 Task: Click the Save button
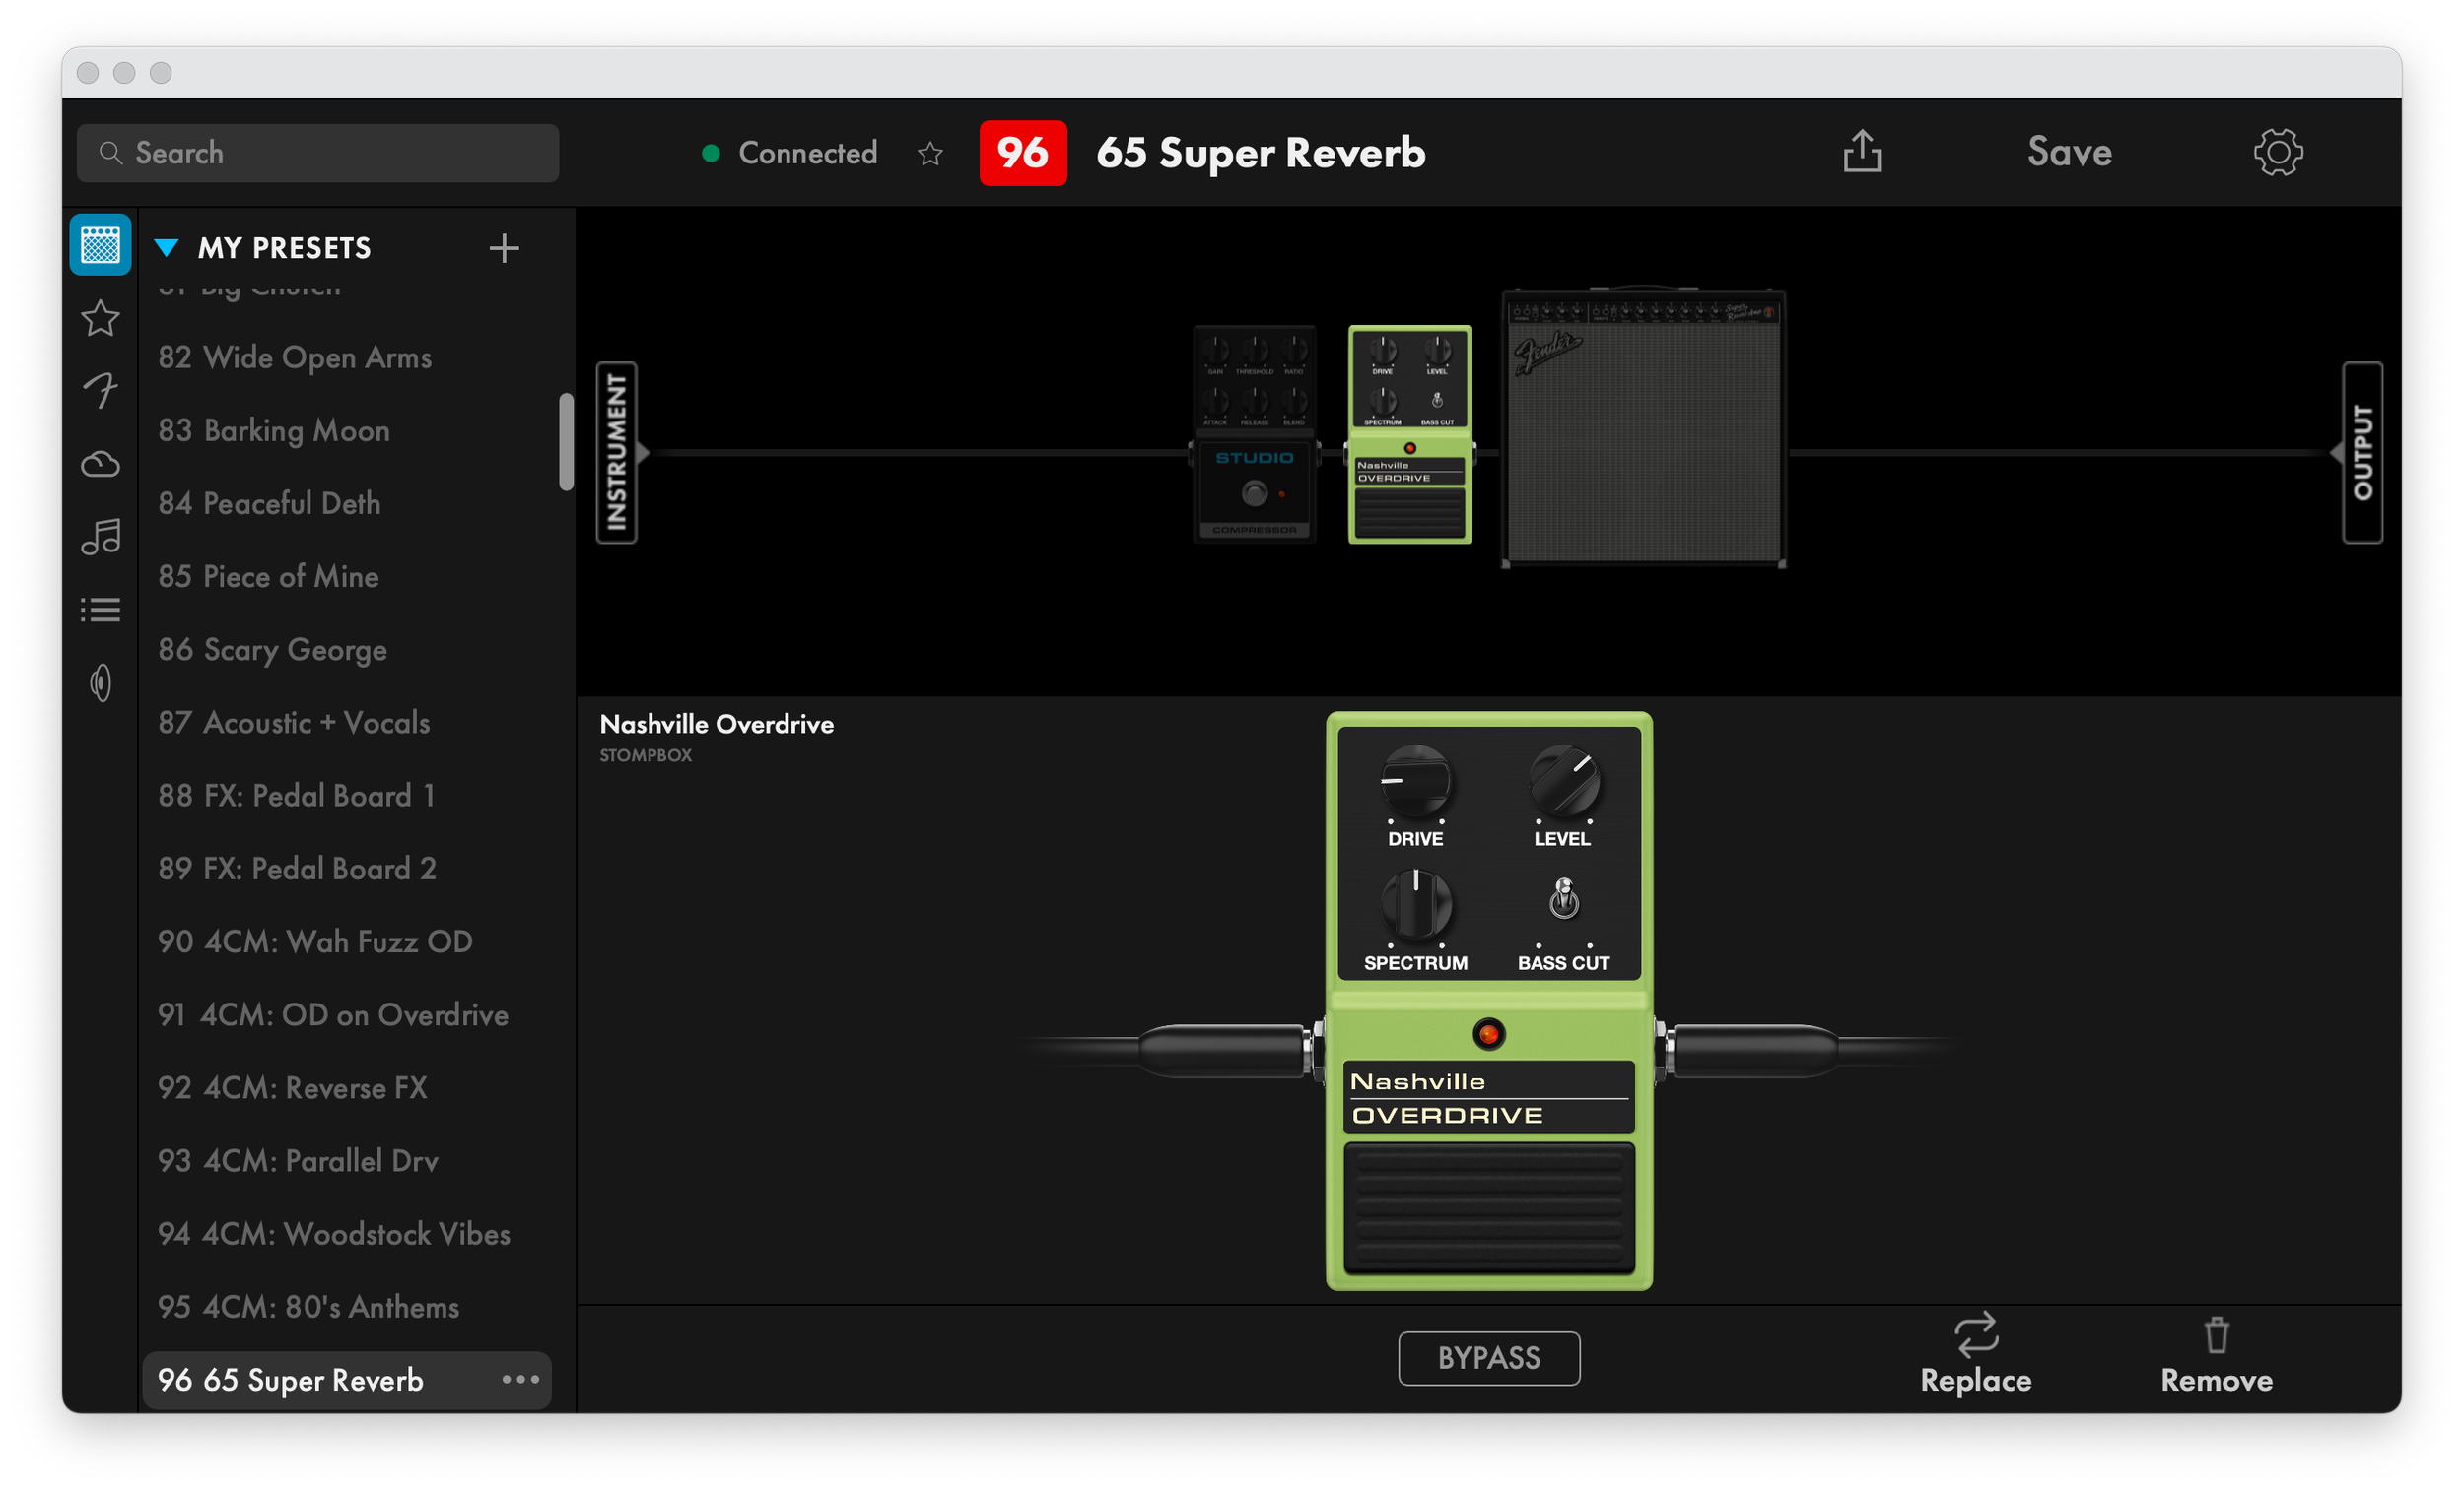click(2069, 152)
